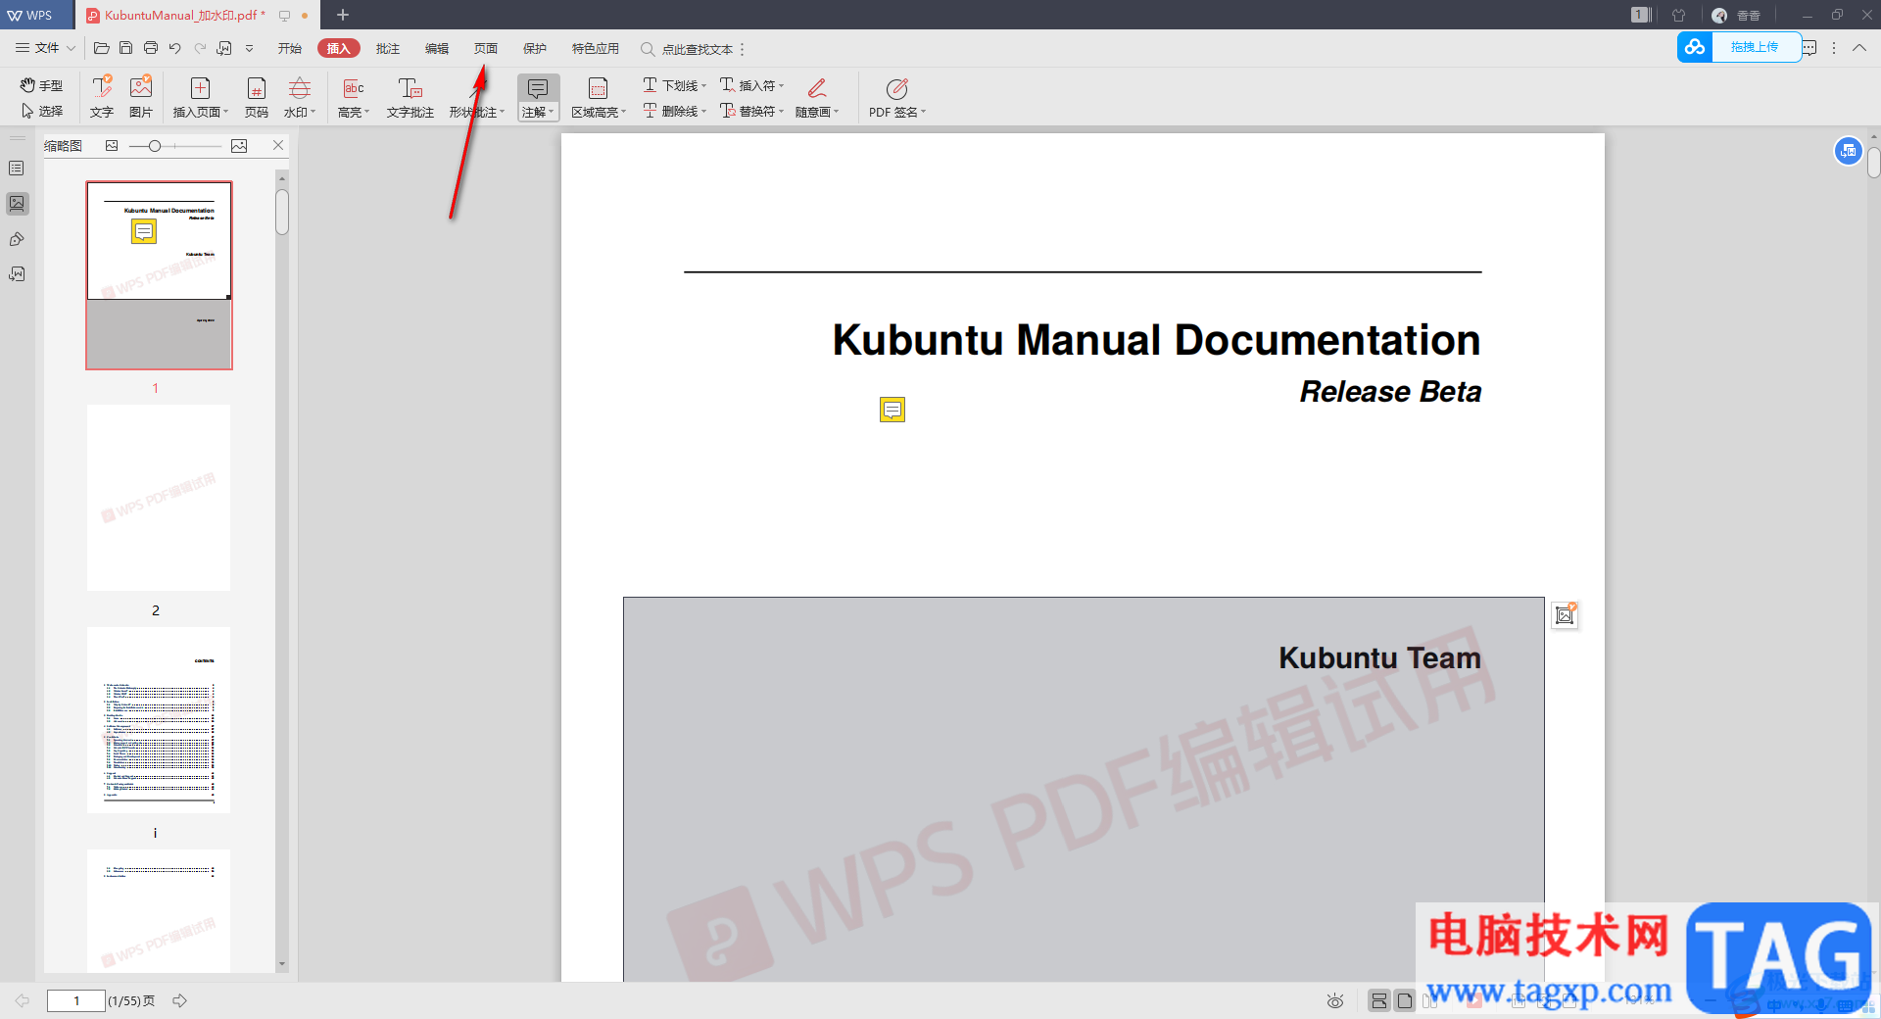Image resolution: width=1881 pixels, height=1019 pixels.
Task: Switch to the Protect (保护) tab
Action: (x=535, y=48)
